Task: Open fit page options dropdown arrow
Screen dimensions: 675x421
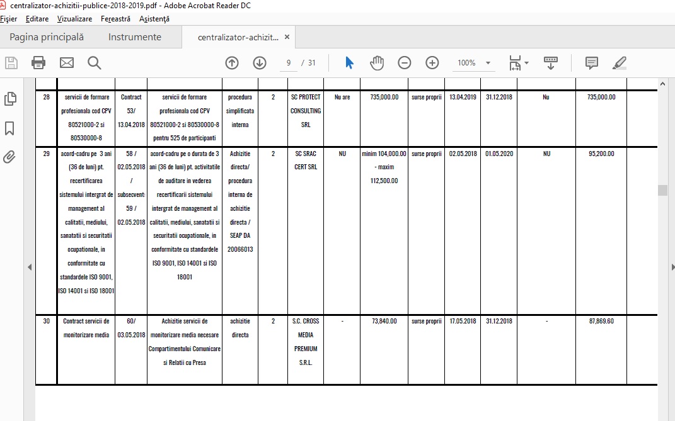Action: point(526,63)
